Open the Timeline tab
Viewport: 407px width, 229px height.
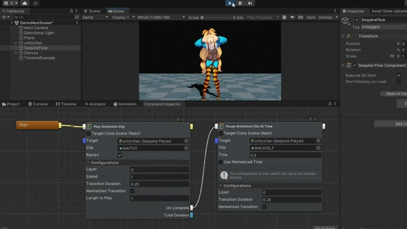[66, 104]
